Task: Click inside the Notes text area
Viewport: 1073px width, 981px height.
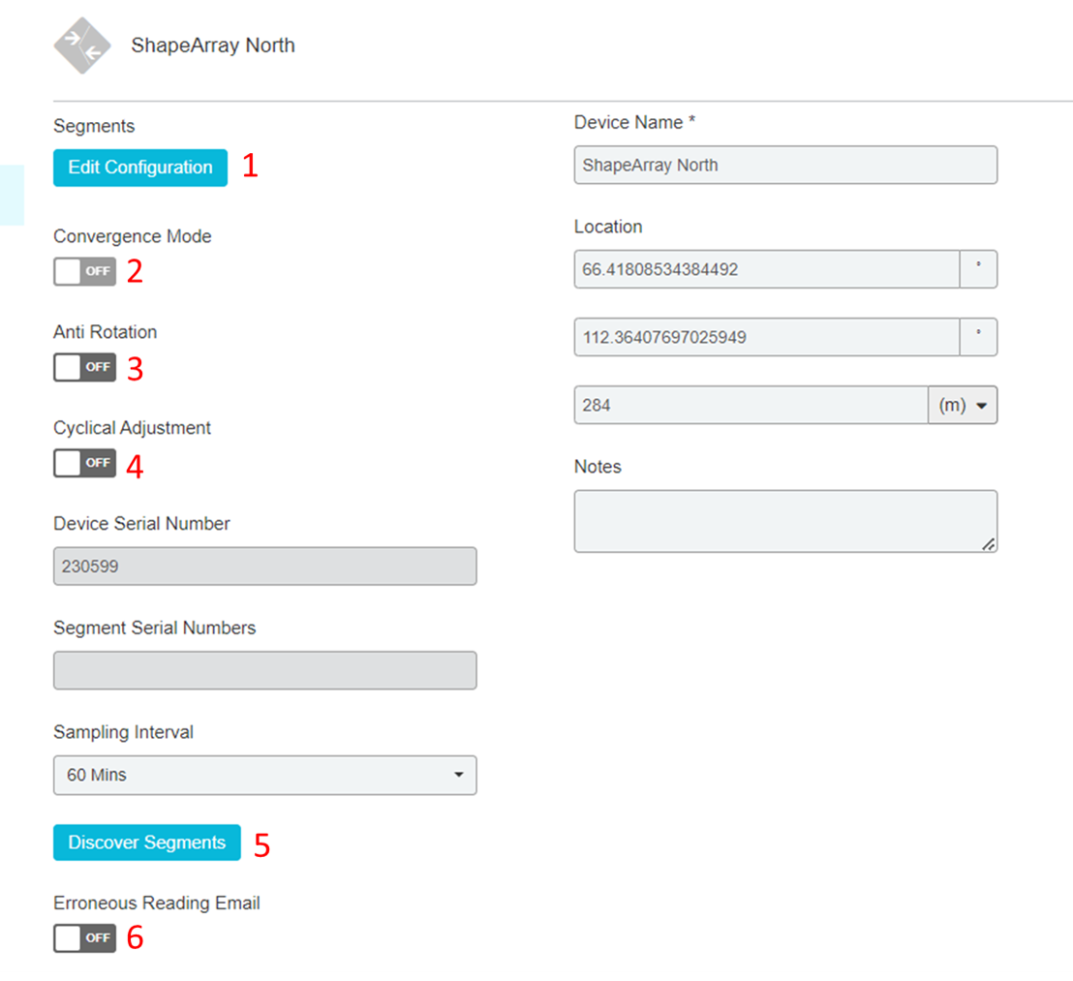Action: pyautogui.click(x=785, y=520)
